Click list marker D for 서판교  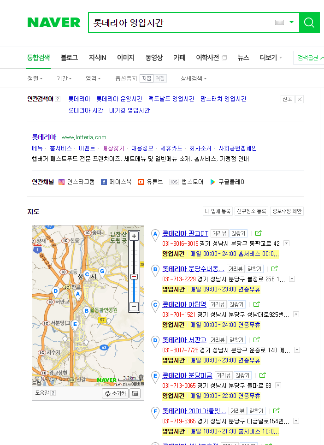[155, 341]
